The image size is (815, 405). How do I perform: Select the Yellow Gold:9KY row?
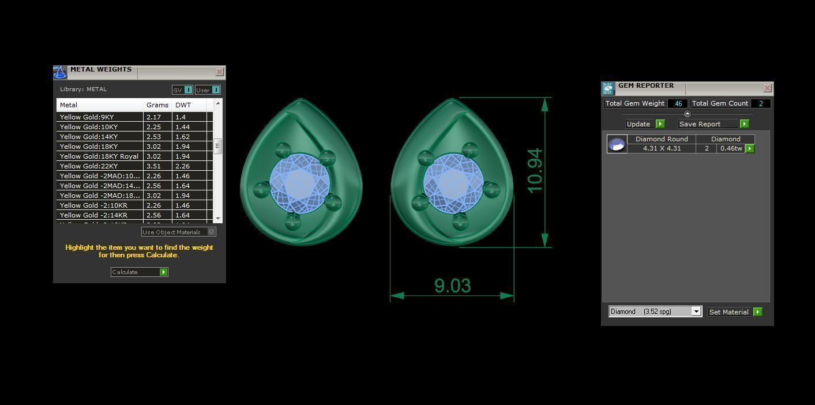[x=134, y=117]
